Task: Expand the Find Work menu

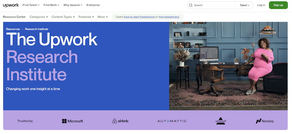Action: pyautogui.click(x=51, y=5)
